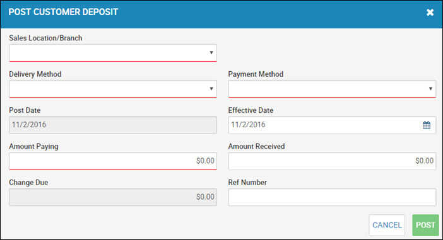Open the Delivery Method dropdown arrow
443x240 pixels.
[x=211, y=89]
